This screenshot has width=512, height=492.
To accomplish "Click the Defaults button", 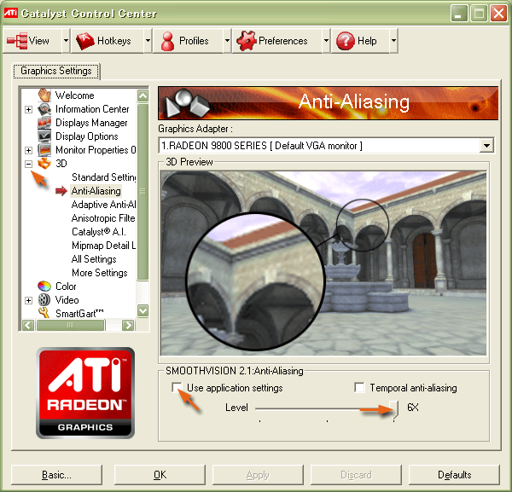I will tap(454, 475).
